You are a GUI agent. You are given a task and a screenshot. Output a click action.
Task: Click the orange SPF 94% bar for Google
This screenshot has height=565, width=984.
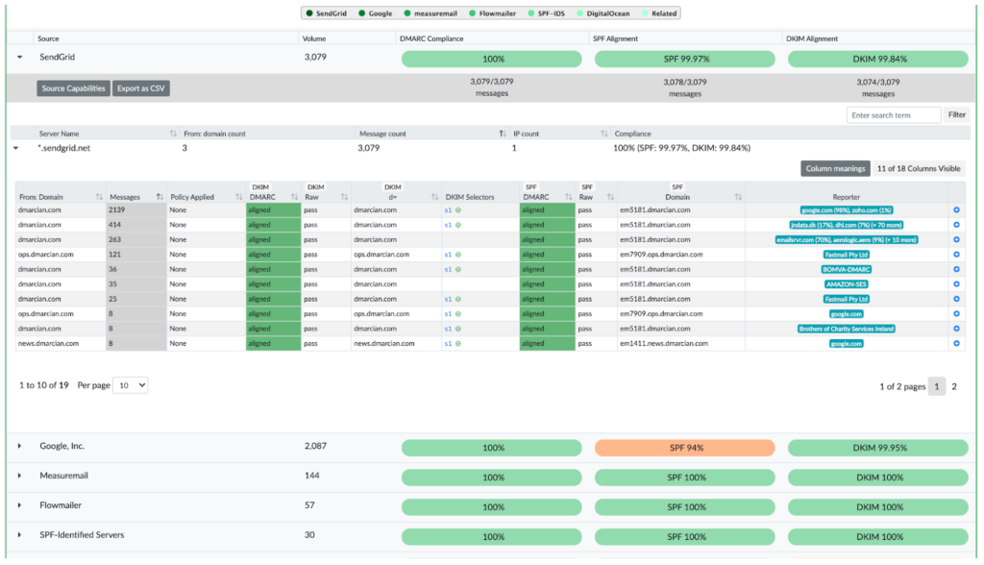(684, 448)
